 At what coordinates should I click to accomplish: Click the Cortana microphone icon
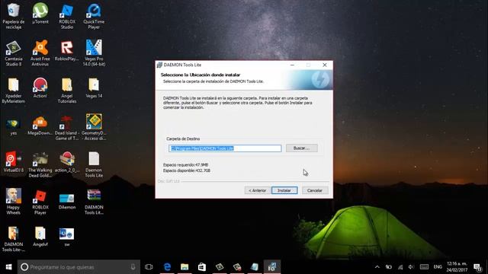point(133,267)
